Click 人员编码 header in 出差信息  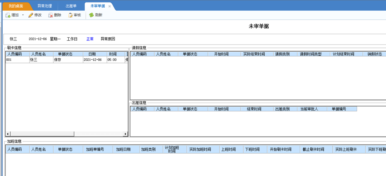(x=142, y=109)
